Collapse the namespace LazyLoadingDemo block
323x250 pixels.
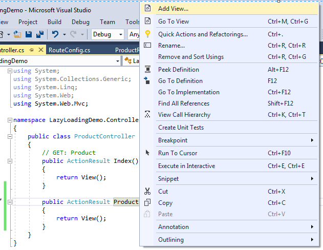point(10,120)
